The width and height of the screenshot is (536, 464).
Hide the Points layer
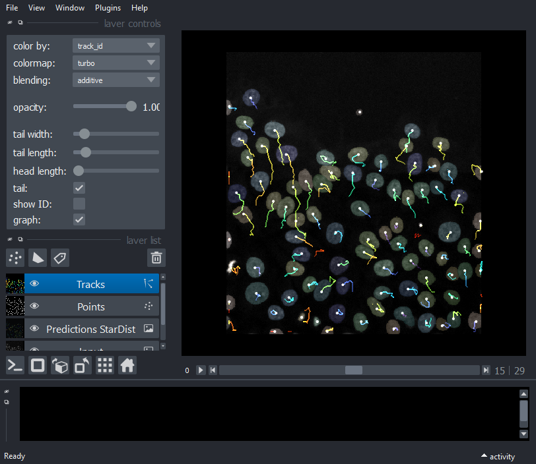34,306
